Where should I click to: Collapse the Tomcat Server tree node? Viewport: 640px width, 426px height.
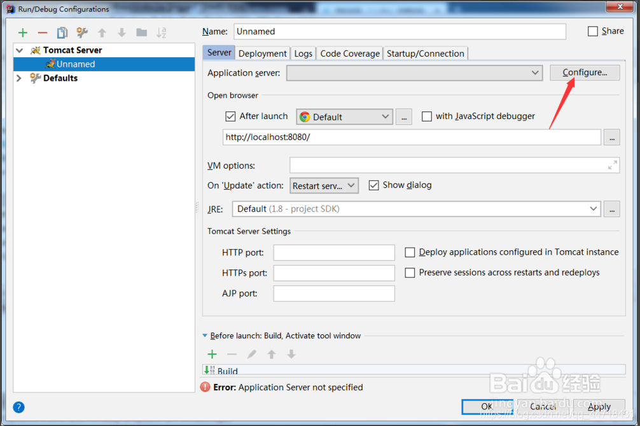pyautogui.click(x=19, y=50)
